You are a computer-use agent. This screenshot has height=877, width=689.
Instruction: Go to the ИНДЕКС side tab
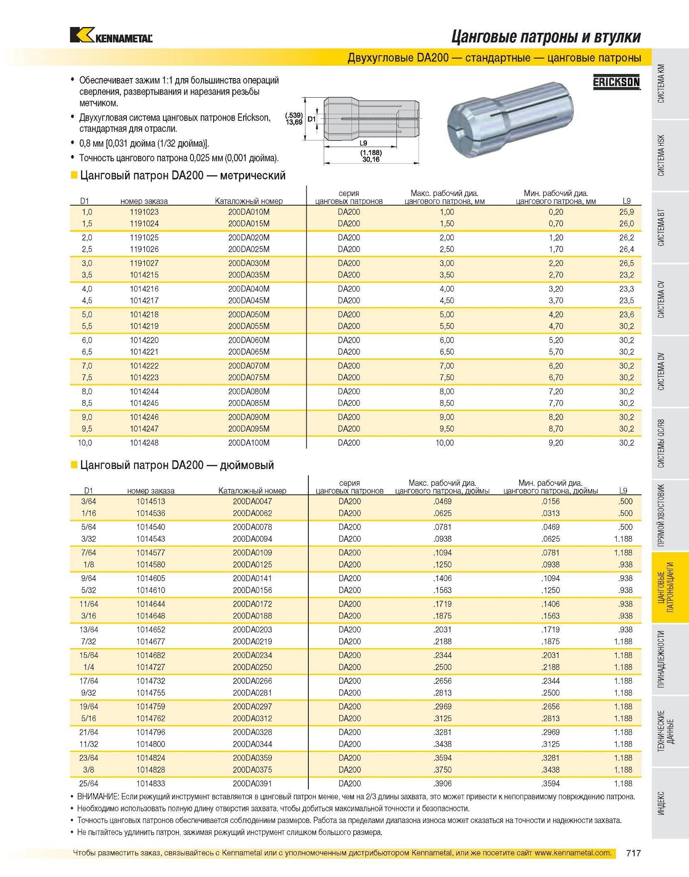670,804
